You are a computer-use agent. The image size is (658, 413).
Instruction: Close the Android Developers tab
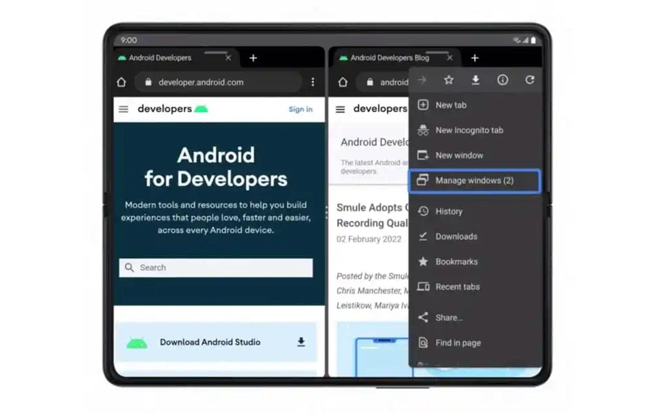pyautogui.click(x=228, y=58)
